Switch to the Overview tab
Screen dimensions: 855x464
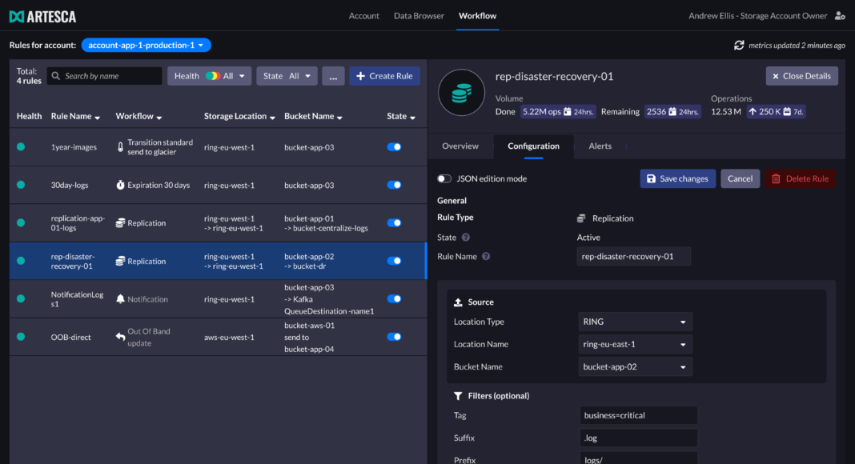tap(460, 146)
